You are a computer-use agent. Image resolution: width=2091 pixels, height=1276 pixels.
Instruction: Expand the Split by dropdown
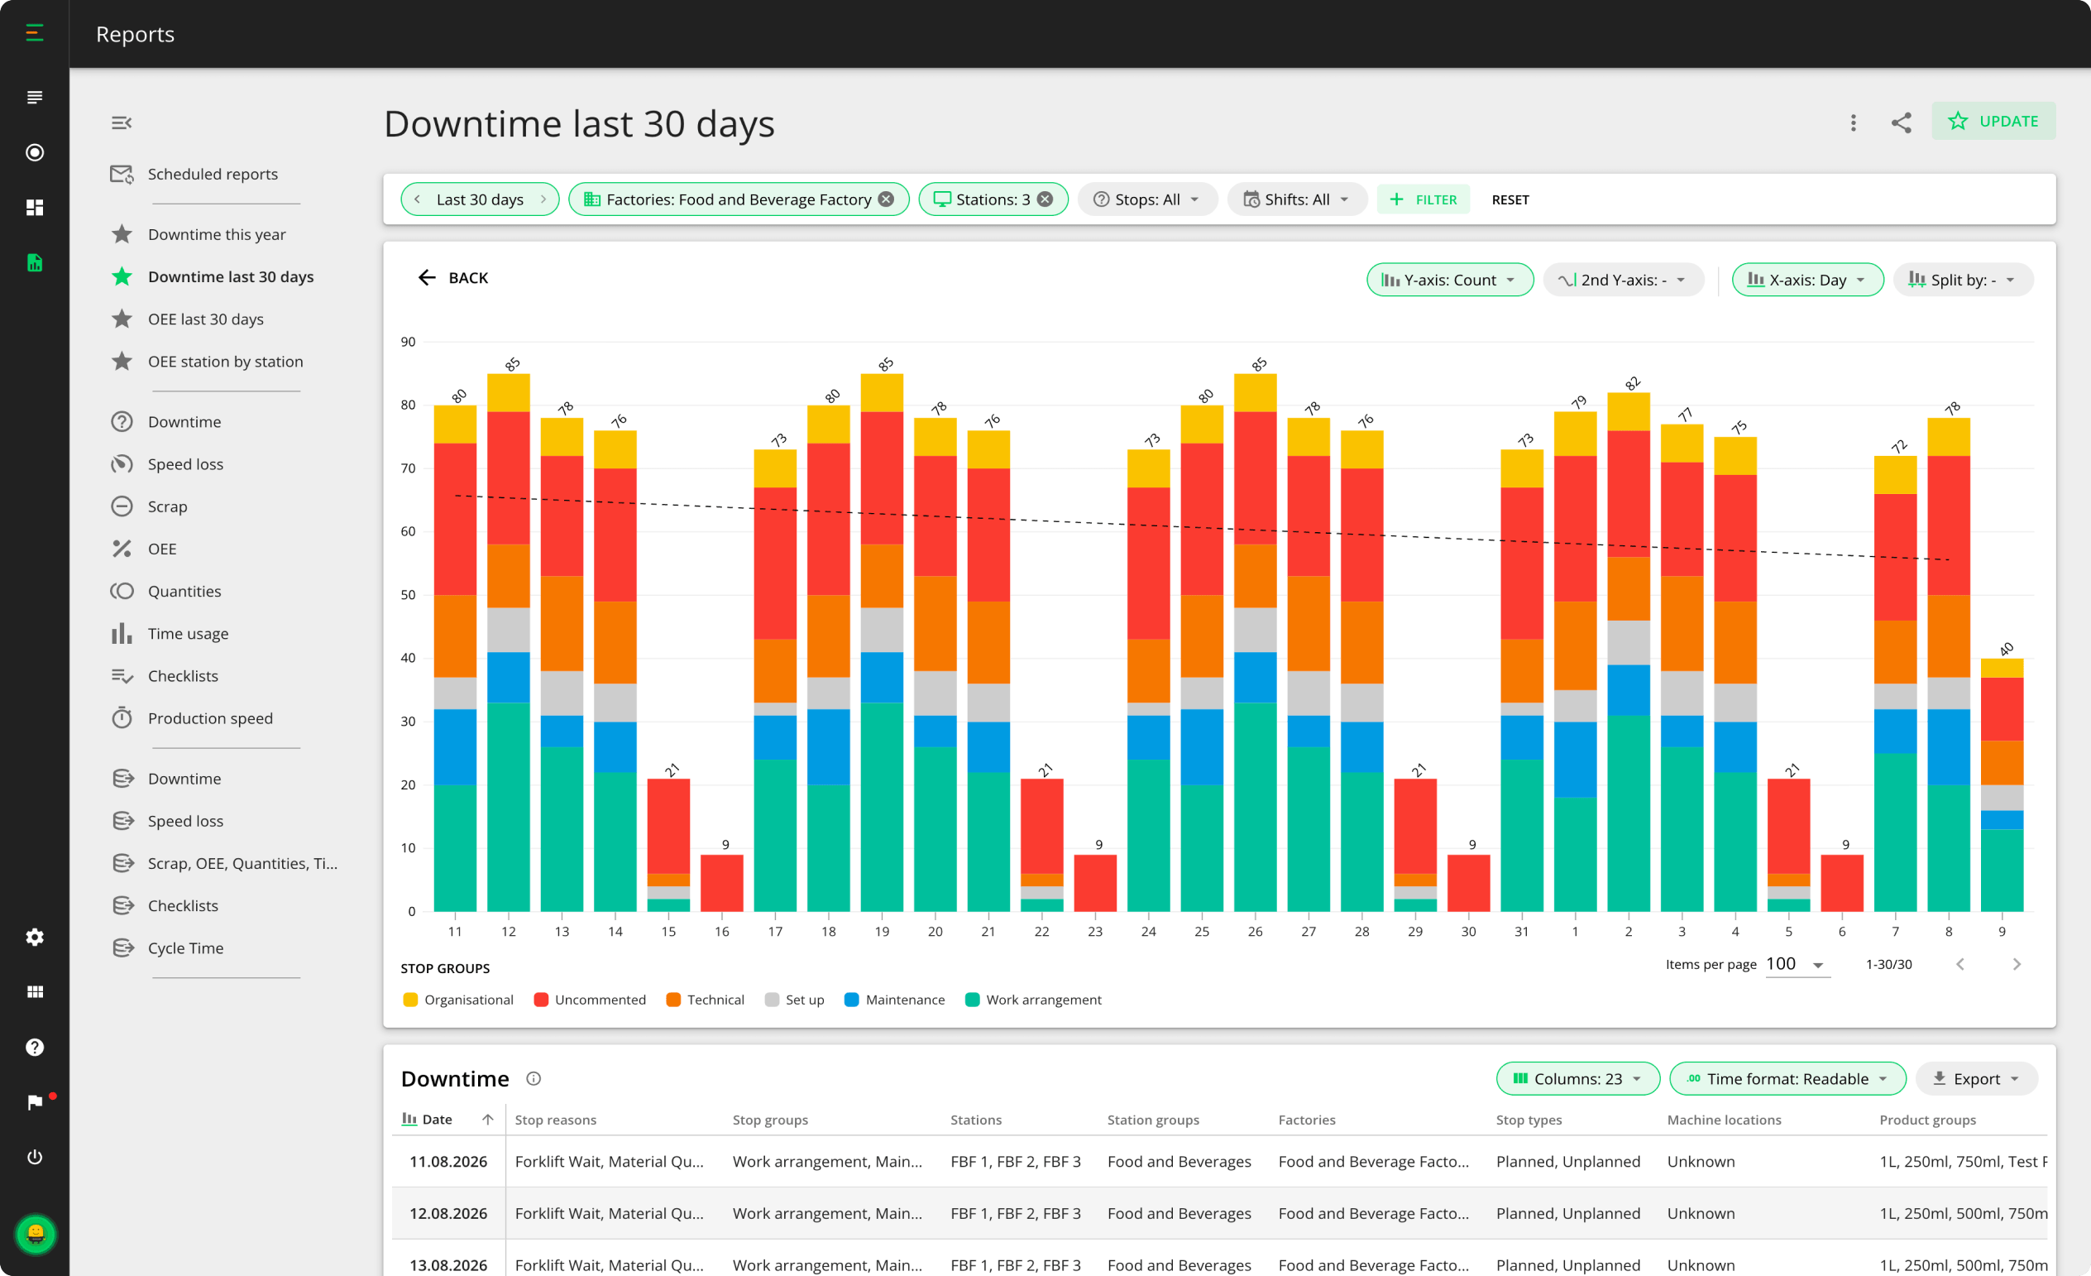click(1963, 280)
